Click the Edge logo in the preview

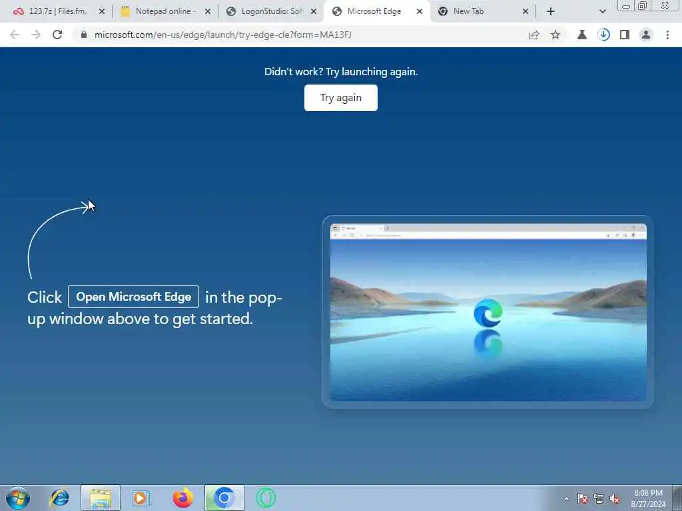click(x=488, y=313)
